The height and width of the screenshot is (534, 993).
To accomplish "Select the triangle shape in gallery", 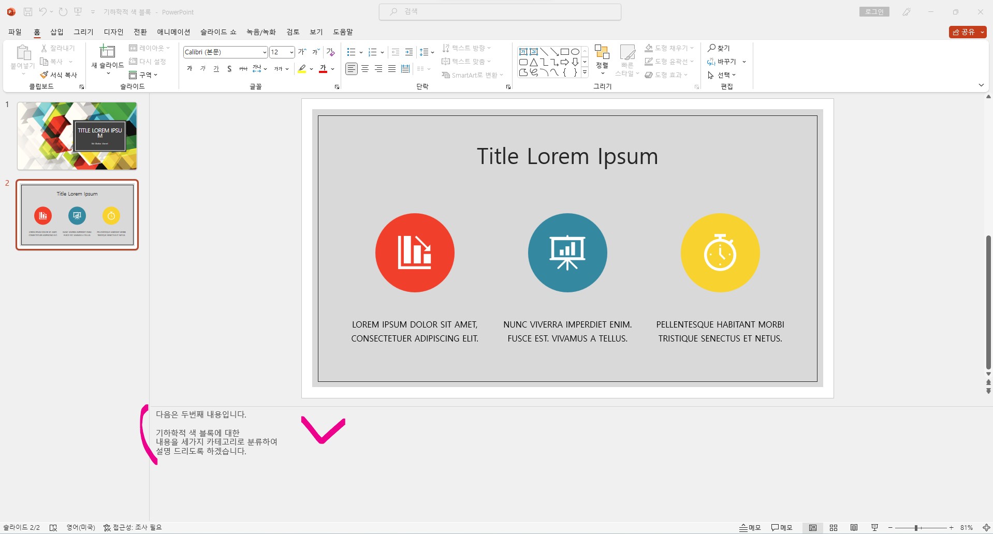I will click(x=533, y=62).
